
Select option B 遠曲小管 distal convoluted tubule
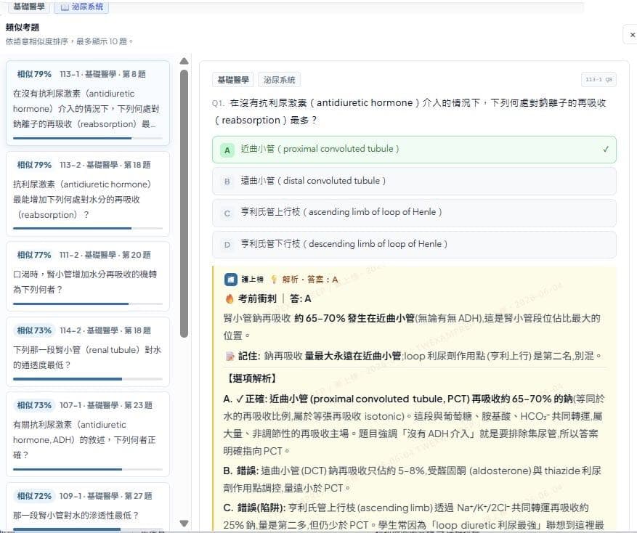[x=414, y=182]
